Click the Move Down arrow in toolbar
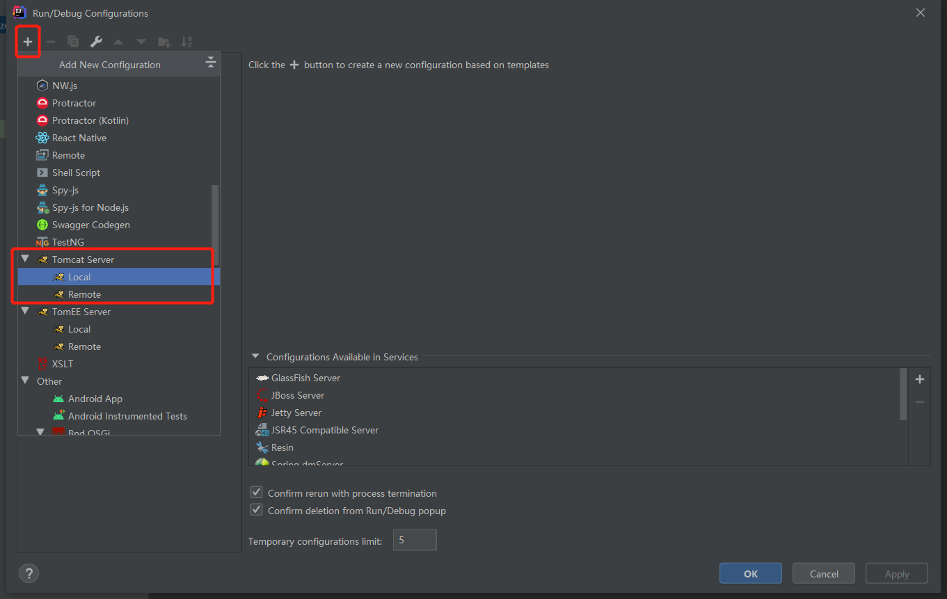The image size is (947, 599). pos(141,42)
